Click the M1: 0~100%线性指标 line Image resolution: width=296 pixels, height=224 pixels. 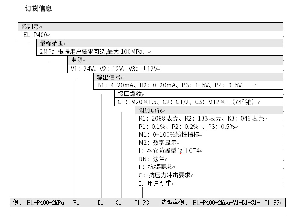tap(169, 134)
